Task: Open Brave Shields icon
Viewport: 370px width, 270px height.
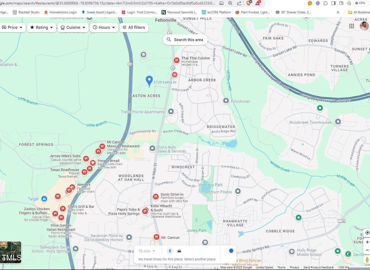Action: [249, 3]
